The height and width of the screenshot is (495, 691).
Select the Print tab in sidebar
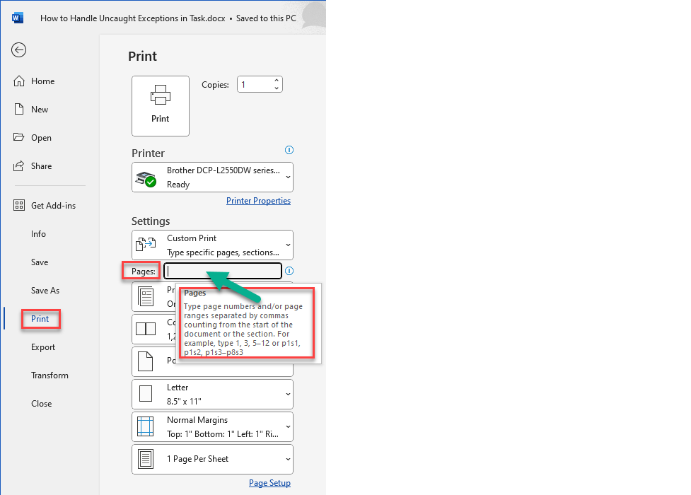pyautogui.click(x=40, y=319)
